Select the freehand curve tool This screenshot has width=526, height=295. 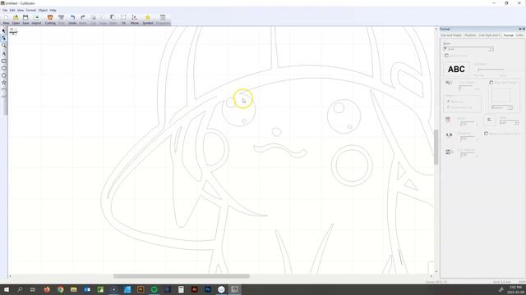3,97
